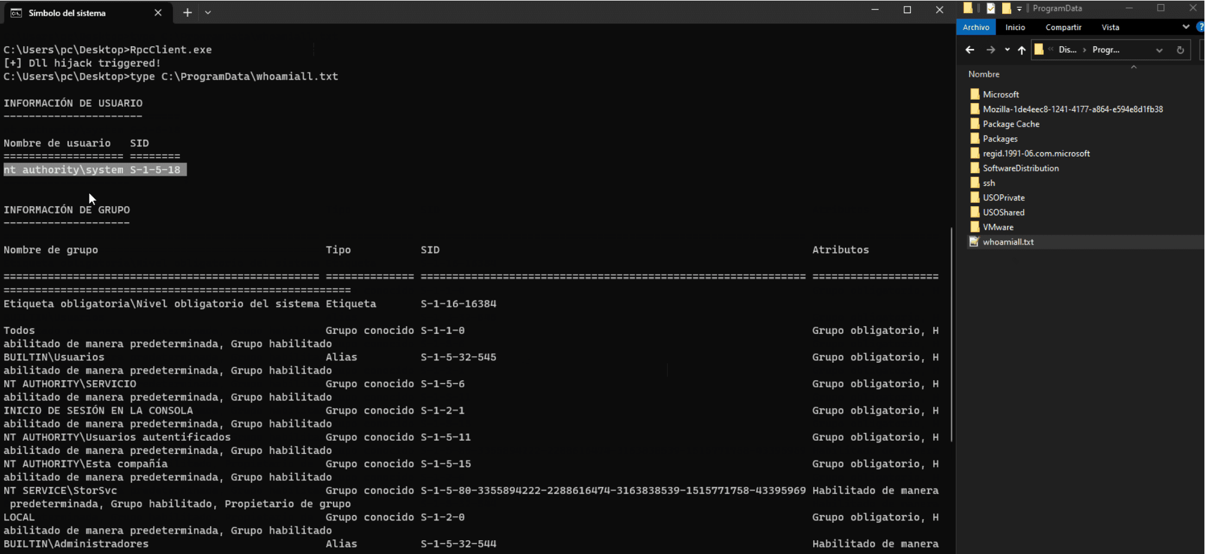This screenshot has height=554, width=1205.
Task: Open a new terminal tab with plus
Action: coord(187,13)
